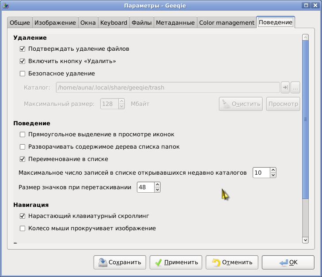Click the scrollbar down arrow
Image resolution: width=322 pixels, height=277 pixels.
coord(305,240)
